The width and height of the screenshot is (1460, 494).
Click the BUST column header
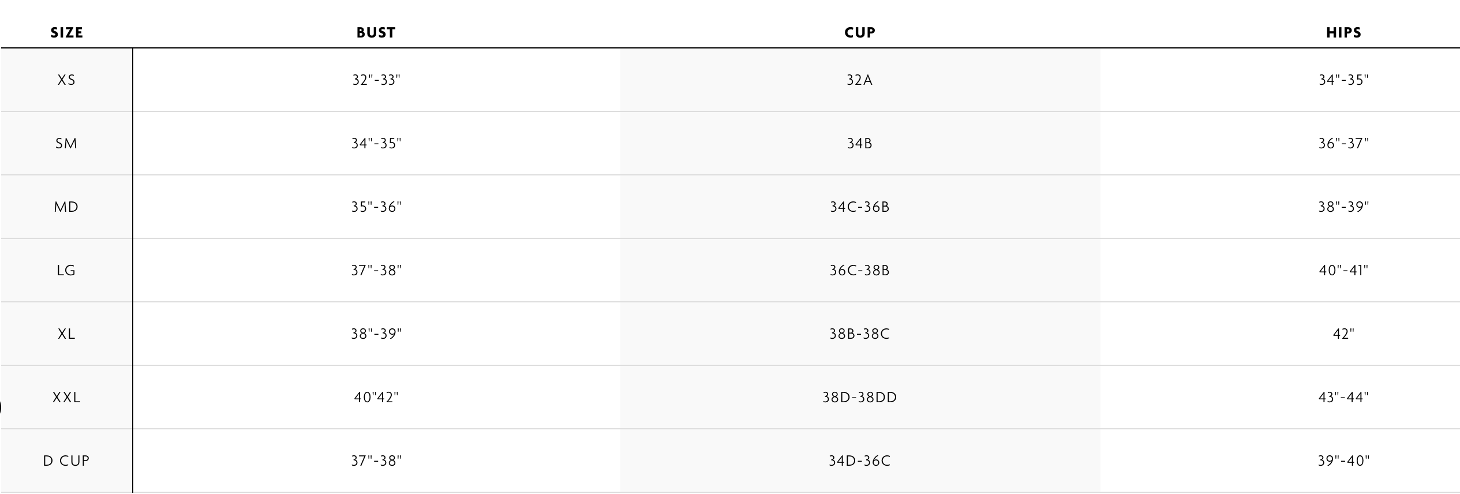(376, 33)
